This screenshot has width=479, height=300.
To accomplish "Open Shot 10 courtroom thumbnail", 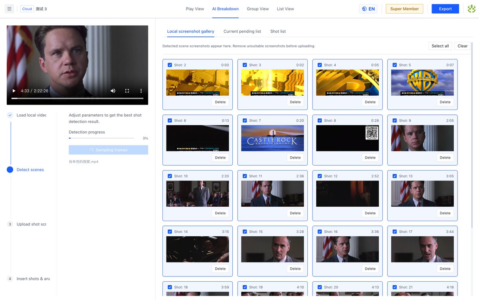I will tap(198, 194).
